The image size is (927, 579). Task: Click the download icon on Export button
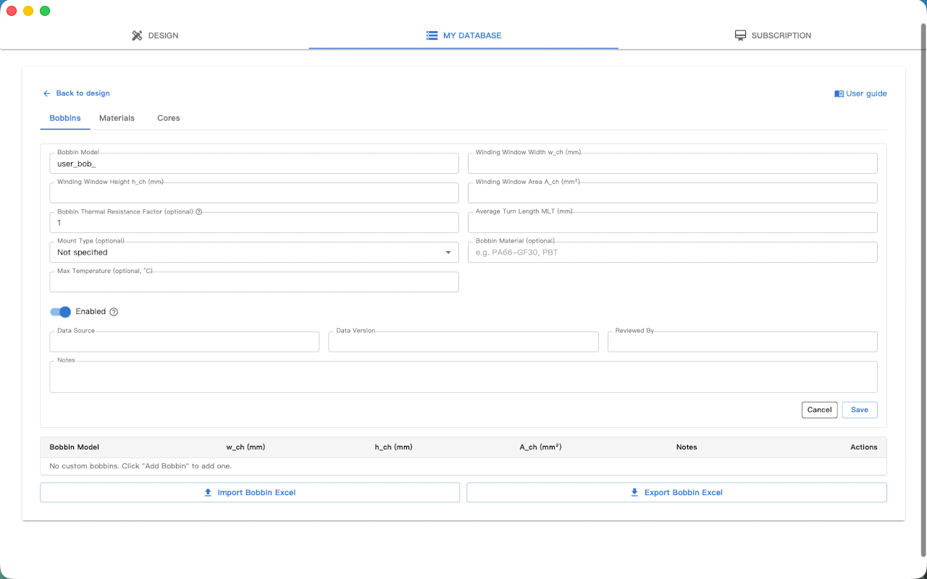pyautogui.click(x=635, y=492)
